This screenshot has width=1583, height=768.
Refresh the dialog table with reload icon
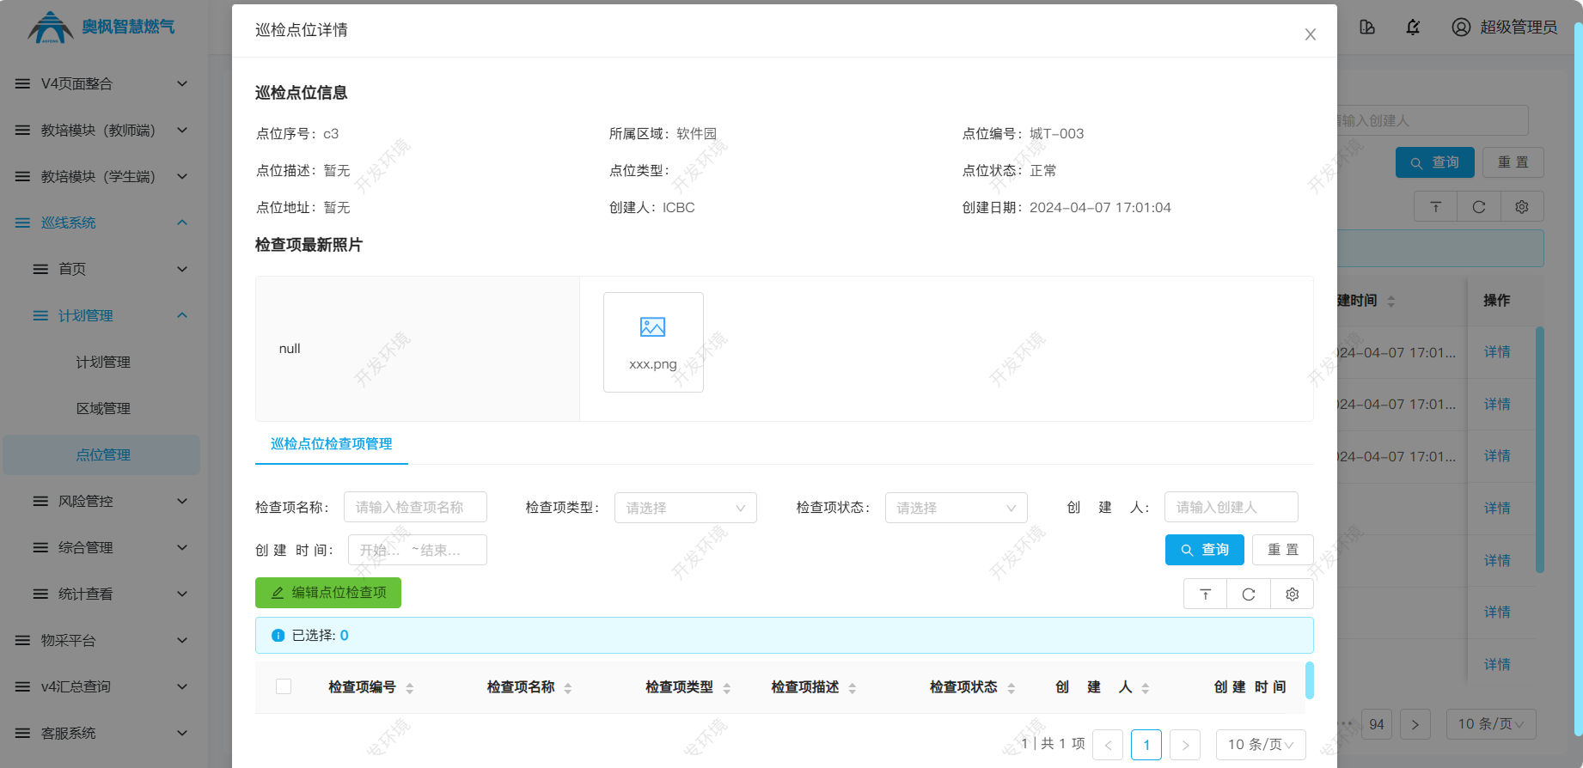[x=1249, y=594]
